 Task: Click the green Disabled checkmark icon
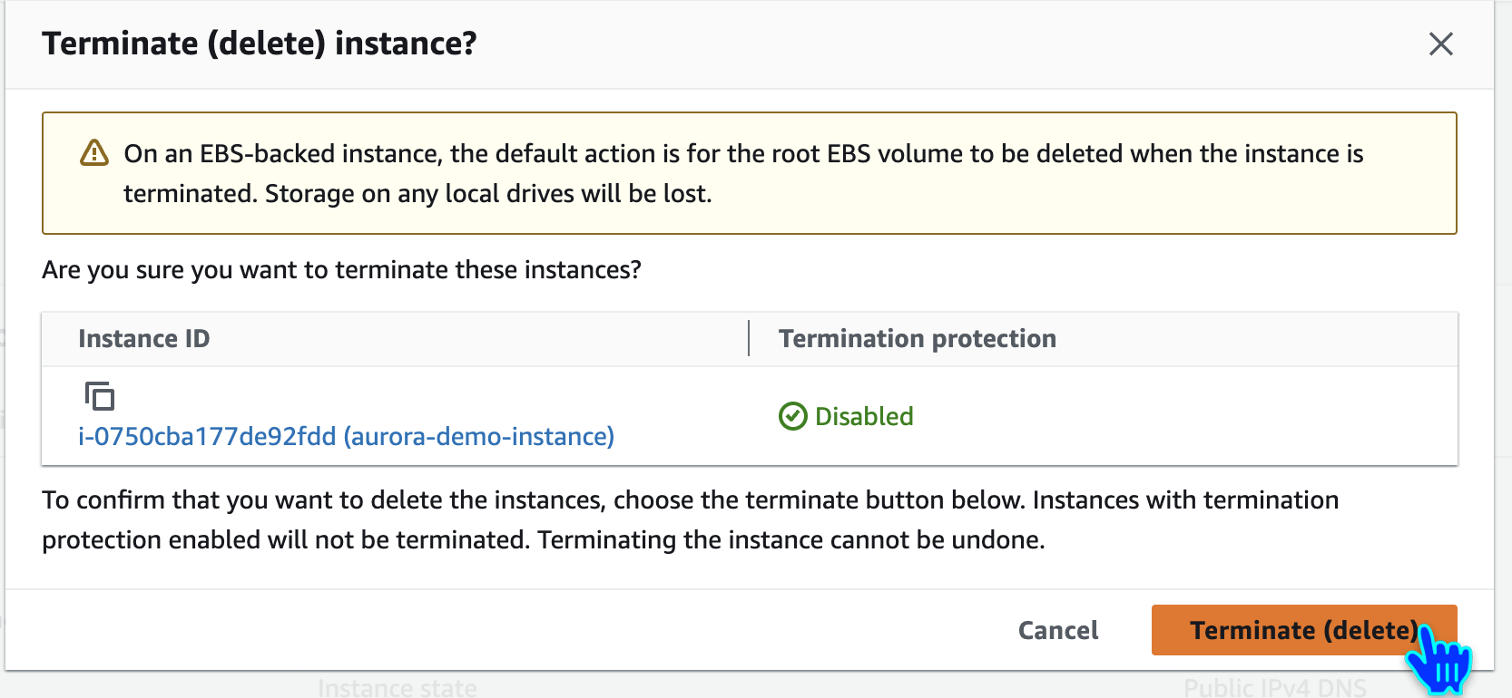point(792,416)
